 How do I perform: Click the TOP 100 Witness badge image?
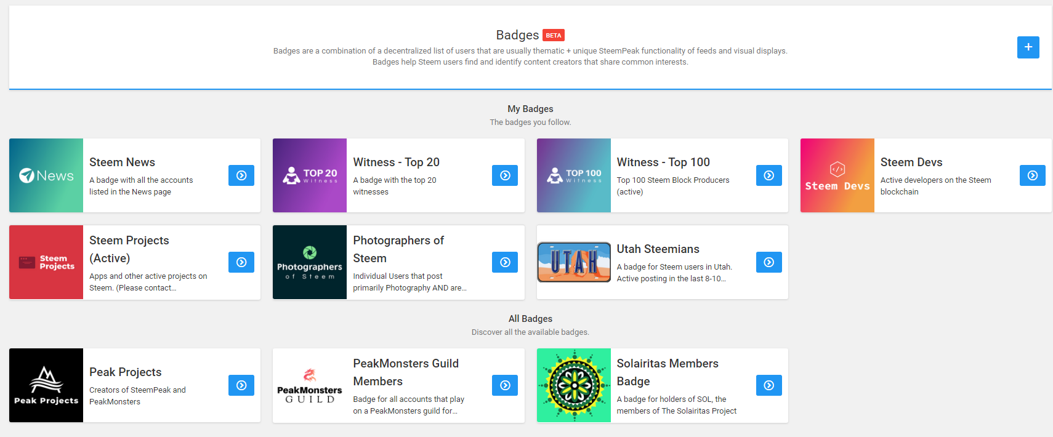[x=574, y=175]
